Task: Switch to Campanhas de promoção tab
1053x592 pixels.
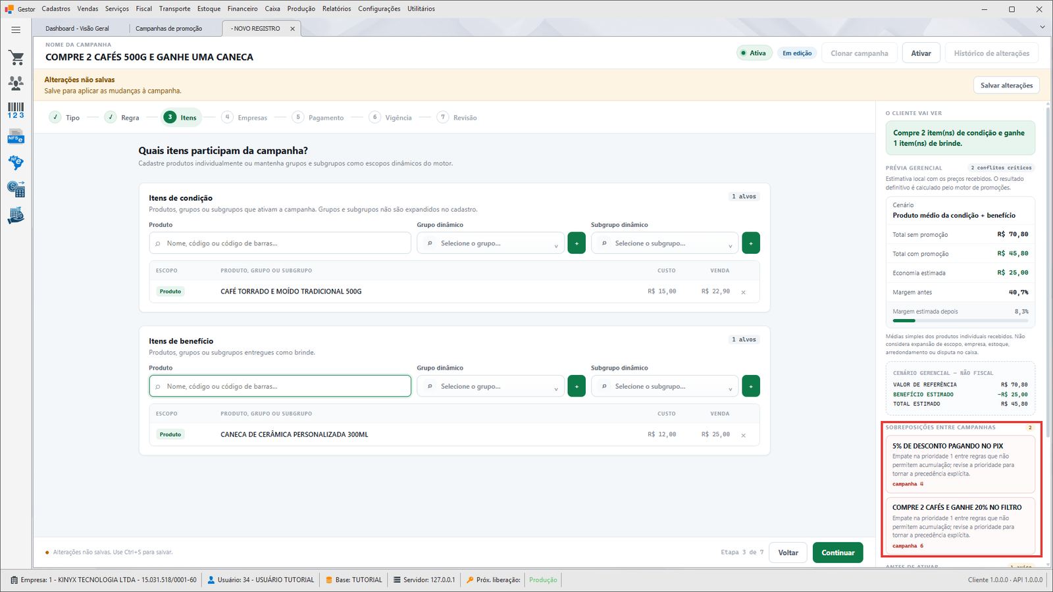Action: tap(169, 29)
